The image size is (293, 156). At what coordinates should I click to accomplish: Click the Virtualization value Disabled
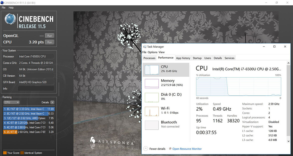pyautogui.click(x=273, y=122)
